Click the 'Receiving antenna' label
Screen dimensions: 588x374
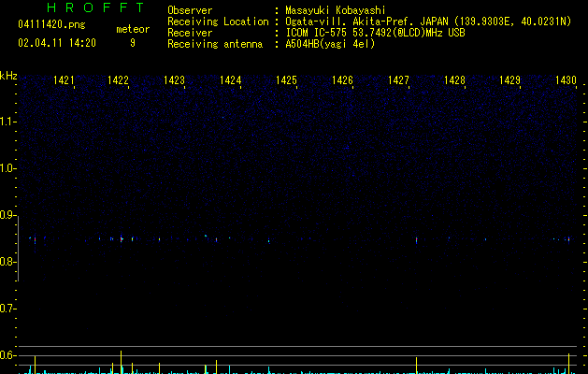pos(215,44)
